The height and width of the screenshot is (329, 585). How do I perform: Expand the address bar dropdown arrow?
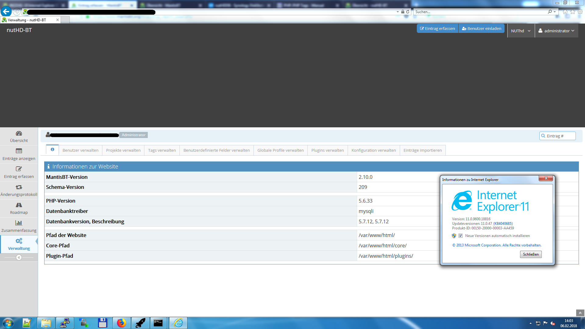[x=398, y=12]
